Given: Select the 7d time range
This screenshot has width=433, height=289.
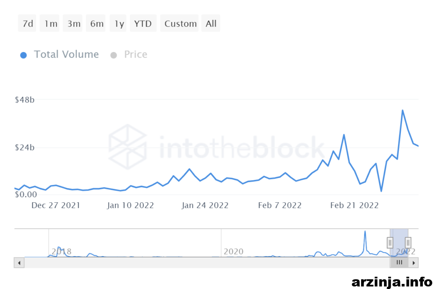Looking at the screenshot, I should 27,23.
